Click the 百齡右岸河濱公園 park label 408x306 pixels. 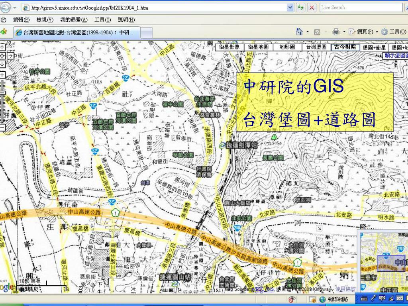click(x=126, y=118)
